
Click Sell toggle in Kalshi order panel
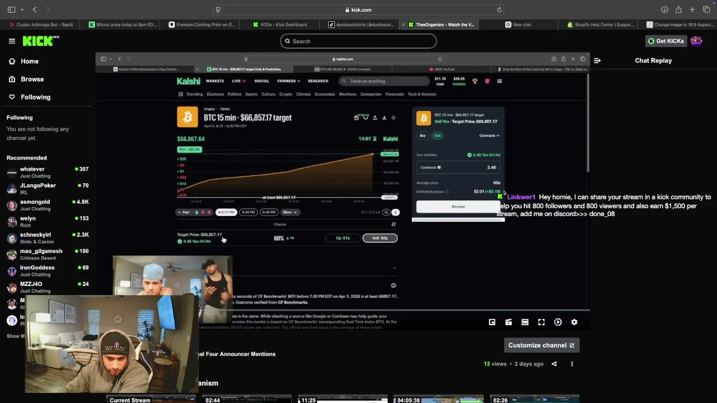click(437, 135)
